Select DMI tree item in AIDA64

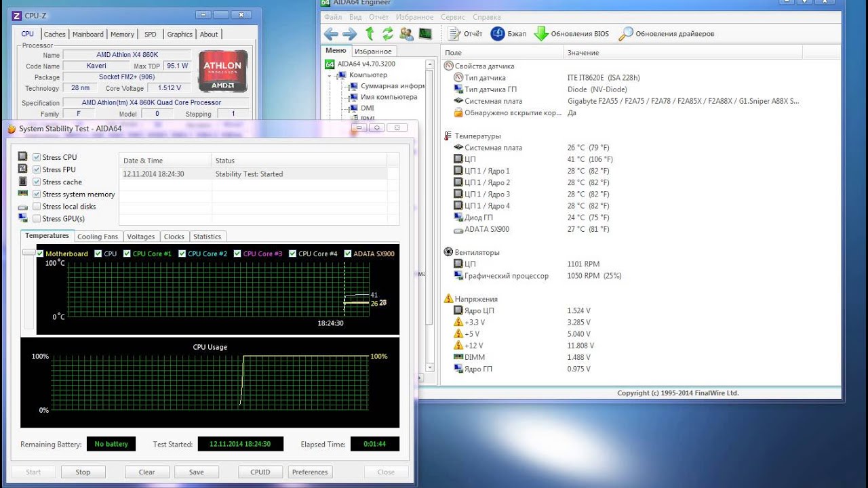coord(367,108)
